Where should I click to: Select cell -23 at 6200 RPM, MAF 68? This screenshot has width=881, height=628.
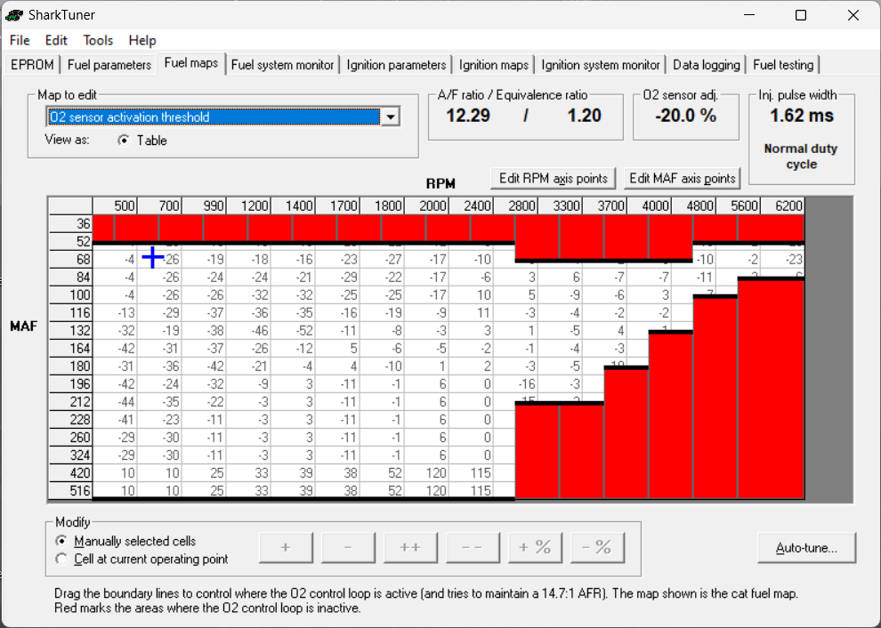pos(783,259)
